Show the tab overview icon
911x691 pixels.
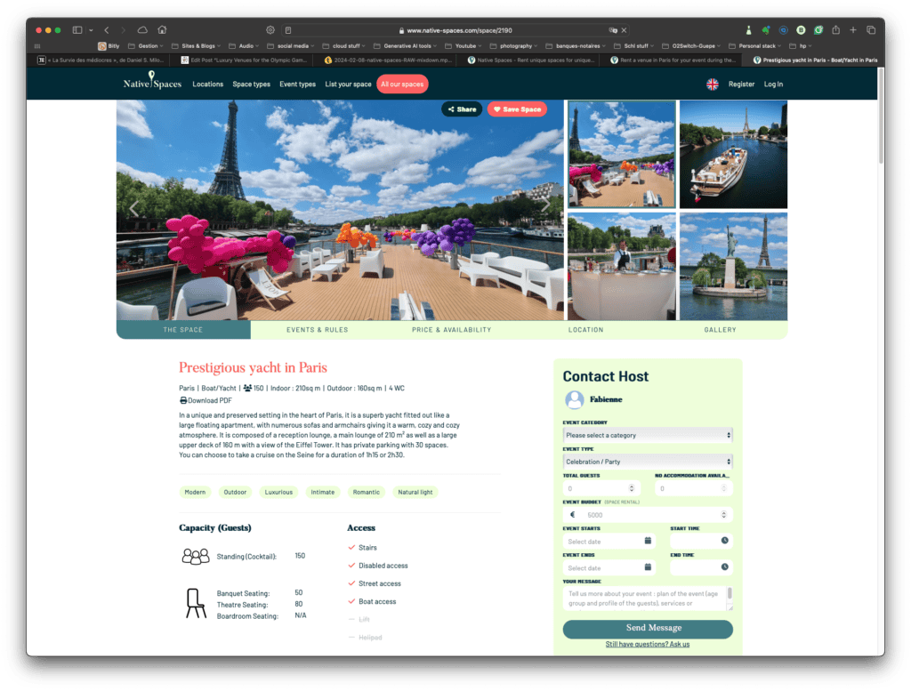click(871, 29)
